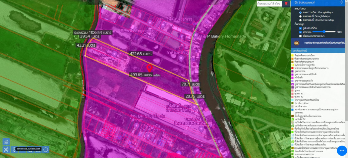Click the ค้นหาสถานที่สำคัญ search field
Viewport: 348px width, 158px height.
pos(268,3)
